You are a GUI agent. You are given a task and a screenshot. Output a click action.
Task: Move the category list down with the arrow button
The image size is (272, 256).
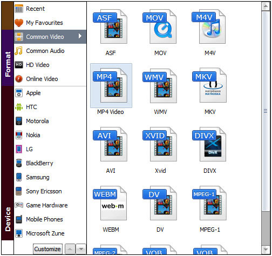[x=81, y=249]
